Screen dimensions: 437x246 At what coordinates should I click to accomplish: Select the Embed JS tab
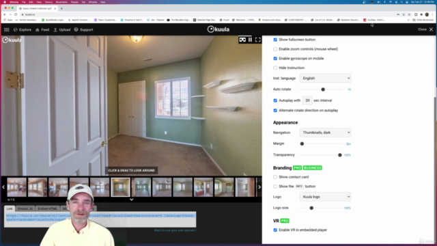click(x=25, y=208)
